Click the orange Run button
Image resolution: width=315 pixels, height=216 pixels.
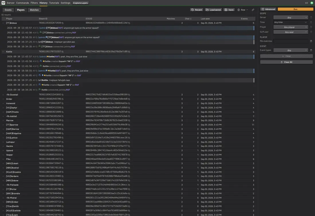point(295,9)
